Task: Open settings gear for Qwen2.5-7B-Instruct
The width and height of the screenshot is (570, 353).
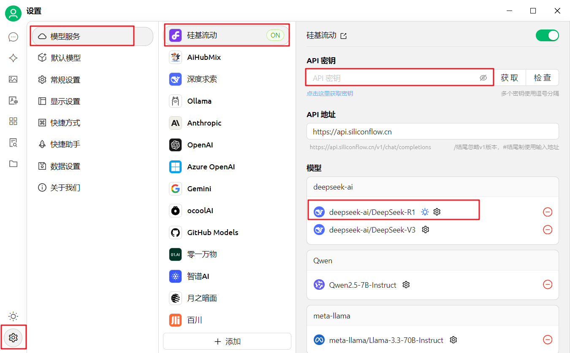Action: pos(406,285)
